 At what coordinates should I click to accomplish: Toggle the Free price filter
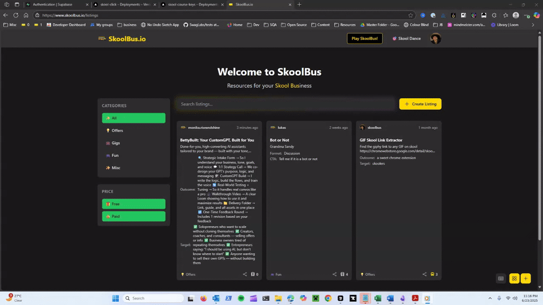pos(133,204)
